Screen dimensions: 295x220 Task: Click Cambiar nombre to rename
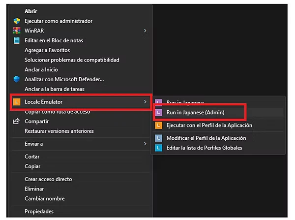[44, 199]
